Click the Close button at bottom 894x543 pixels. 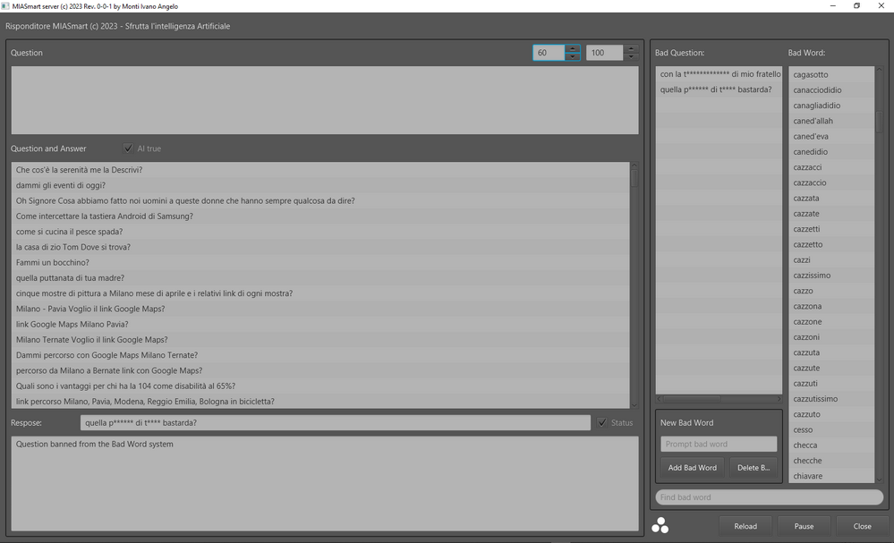click(862, 526)
